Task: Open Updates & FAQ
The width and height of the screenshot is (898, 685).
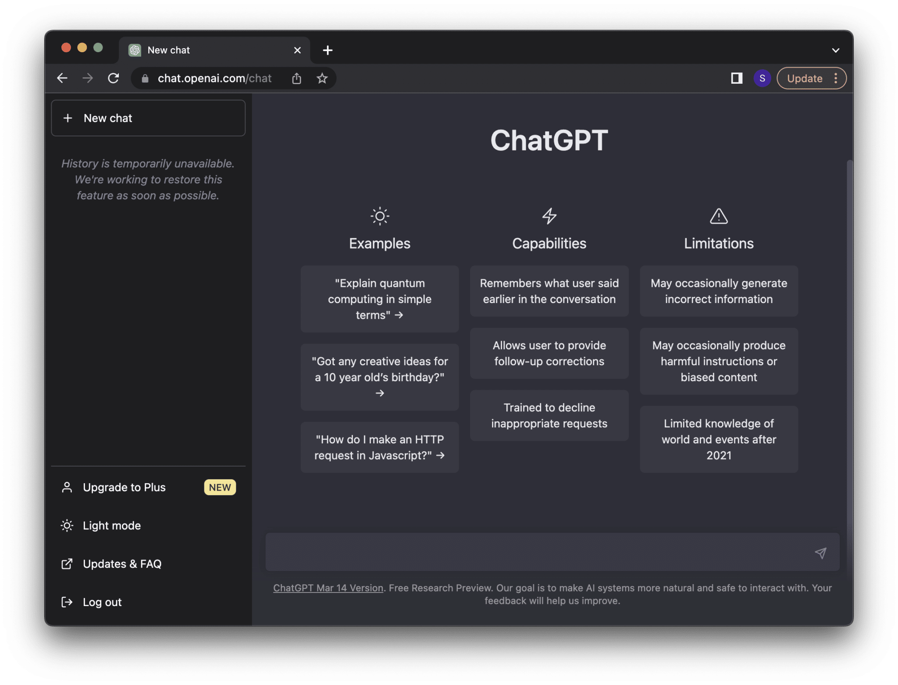Action: tap(148, 564)
